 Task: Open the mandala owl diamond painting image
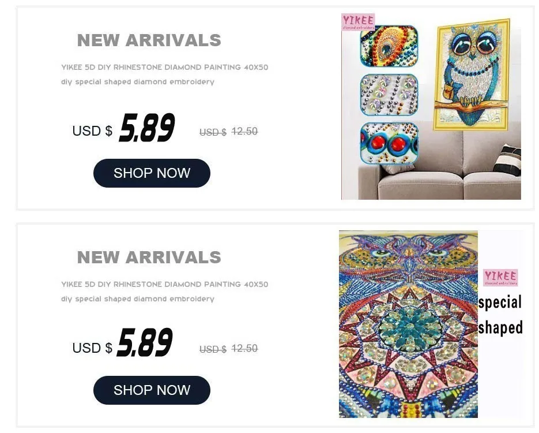pos(408,324)
